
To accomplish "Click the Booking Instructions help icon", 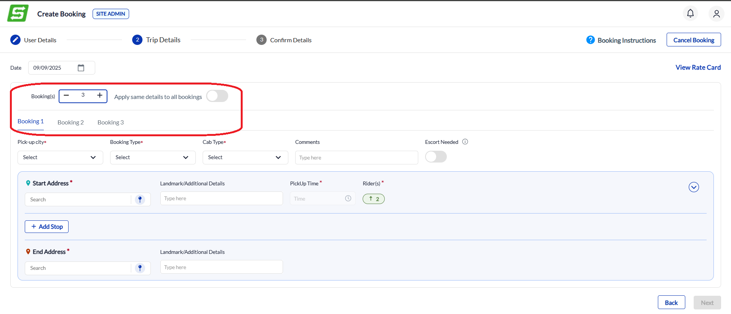I will pyautogui.click(x=590, y=40).
